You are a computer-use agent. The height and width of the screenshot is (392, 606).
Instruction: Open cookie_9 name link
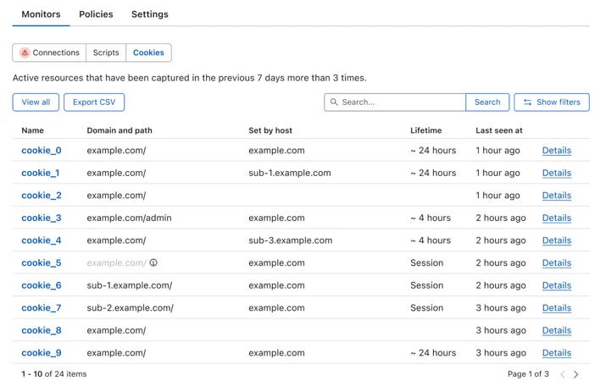point(42,352)
